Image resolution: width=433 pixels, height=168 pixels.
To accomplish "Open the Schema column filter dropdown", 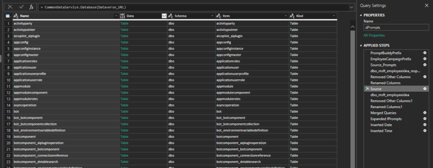I will [x=212, y=16].
